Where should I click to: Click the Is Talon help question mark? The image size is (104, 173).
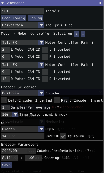[92, 136]
